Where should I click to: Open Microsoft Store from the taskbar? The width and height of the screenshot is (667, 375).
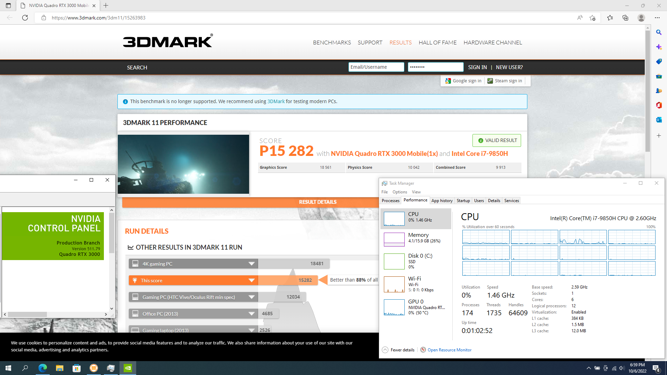coord(76,368)
